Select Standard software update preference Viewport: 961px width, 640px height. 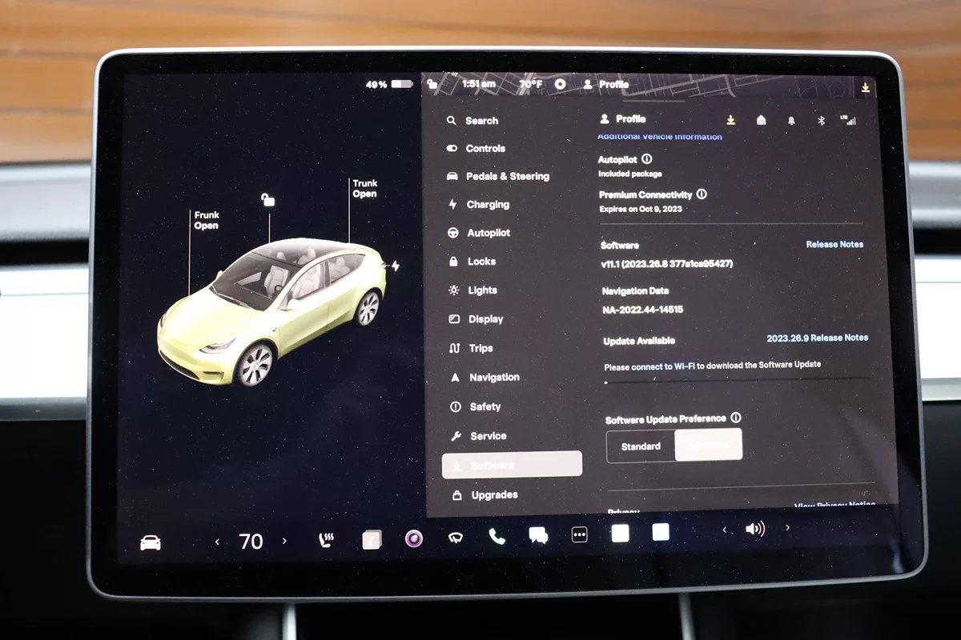click(641, 446)
